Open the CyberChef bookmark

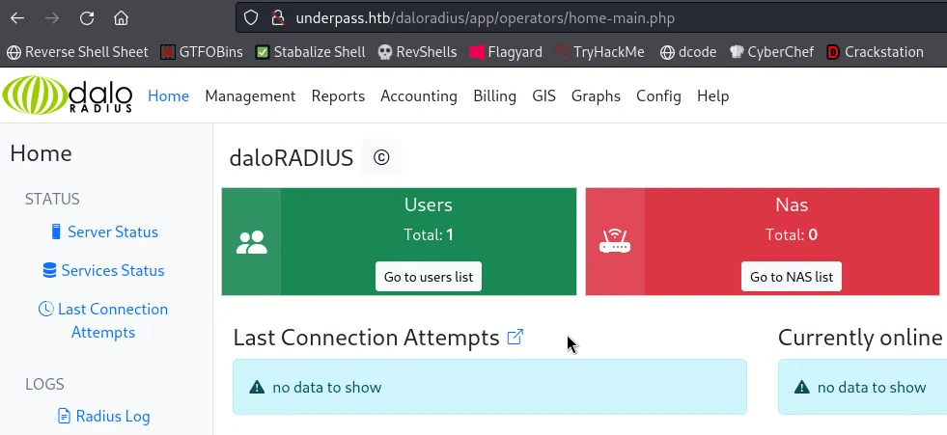(771, 52)
